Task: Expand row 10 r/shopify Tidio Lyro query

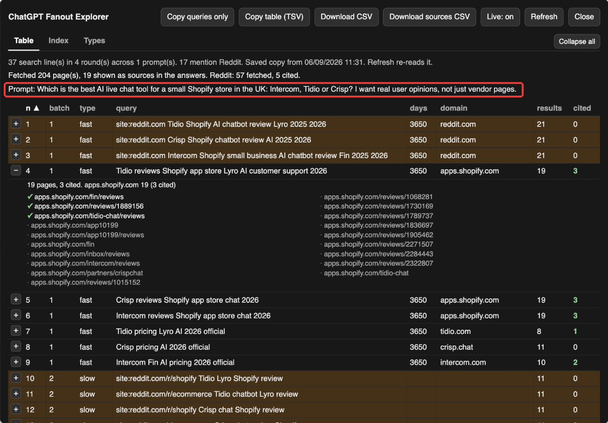Action: coord(16,378)
